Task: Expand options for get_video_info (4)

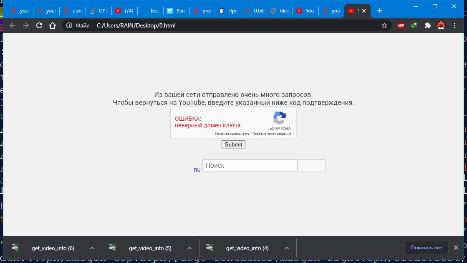Action: [x=287, y=248]
